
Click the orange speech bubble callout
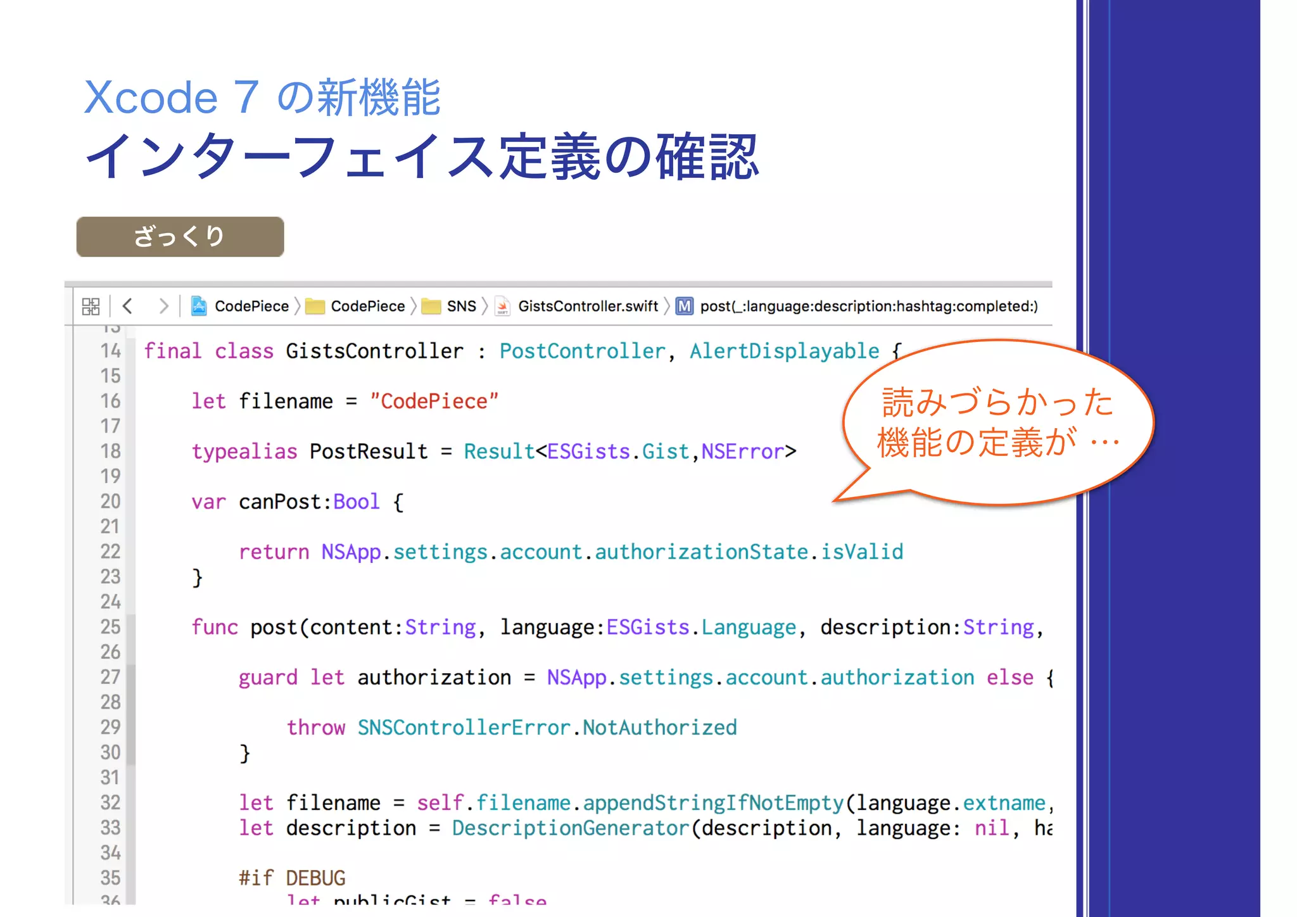[x=997, y=423]
